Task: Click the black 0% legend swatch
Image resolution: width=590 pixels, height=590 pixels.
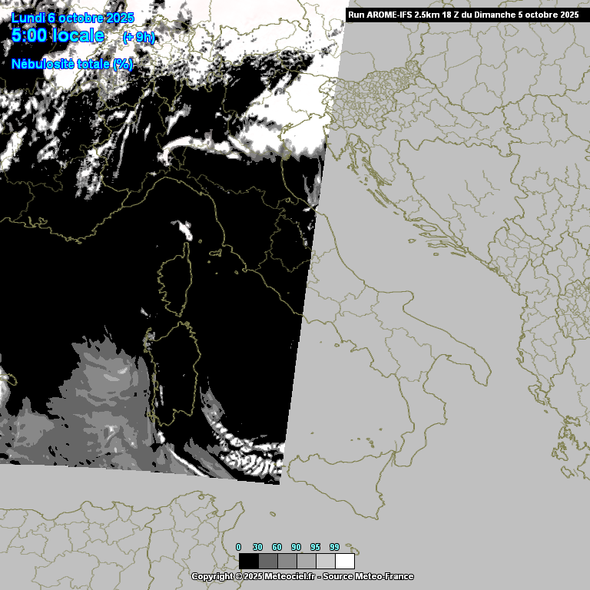Action: [249, 561]
